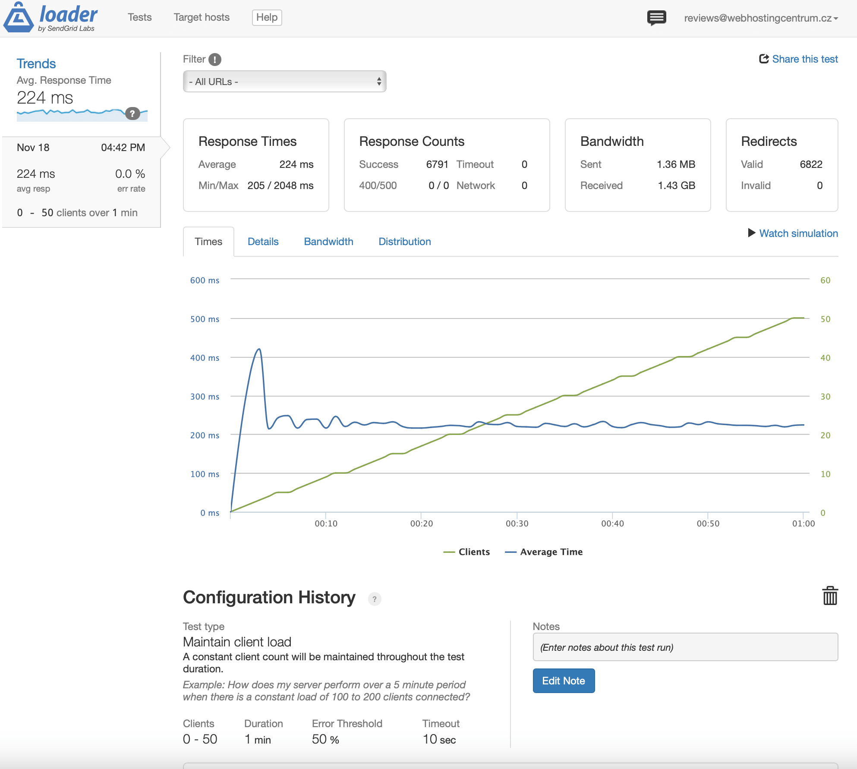Switch to the Details tab
Viewport: 857px width, 769px height.
pyautogui.click(x=263, y=242)
